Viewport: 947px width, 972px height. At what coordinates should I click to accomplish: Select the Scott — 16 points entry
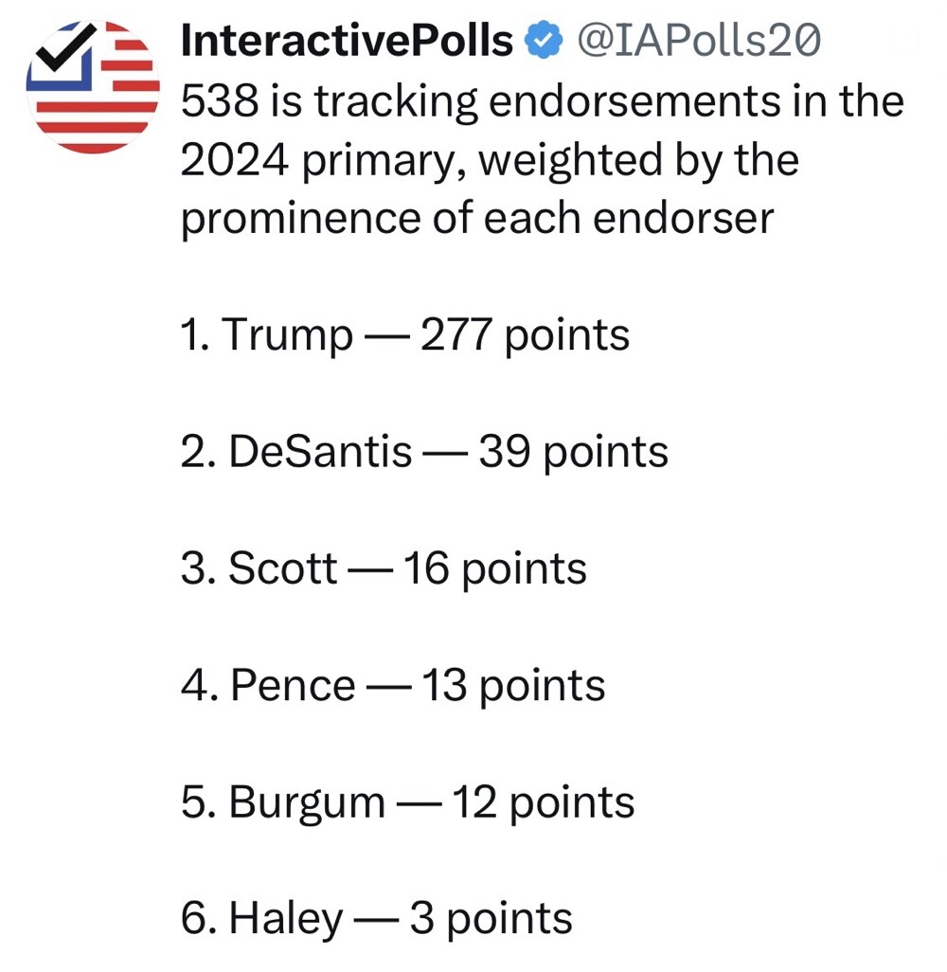[x=384, y=568]
